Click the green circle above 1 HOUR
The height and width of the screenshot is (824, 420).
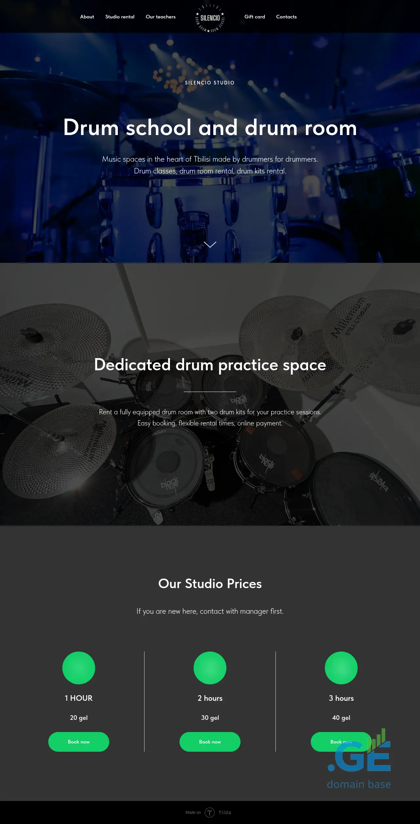click(x=79, y=668)
